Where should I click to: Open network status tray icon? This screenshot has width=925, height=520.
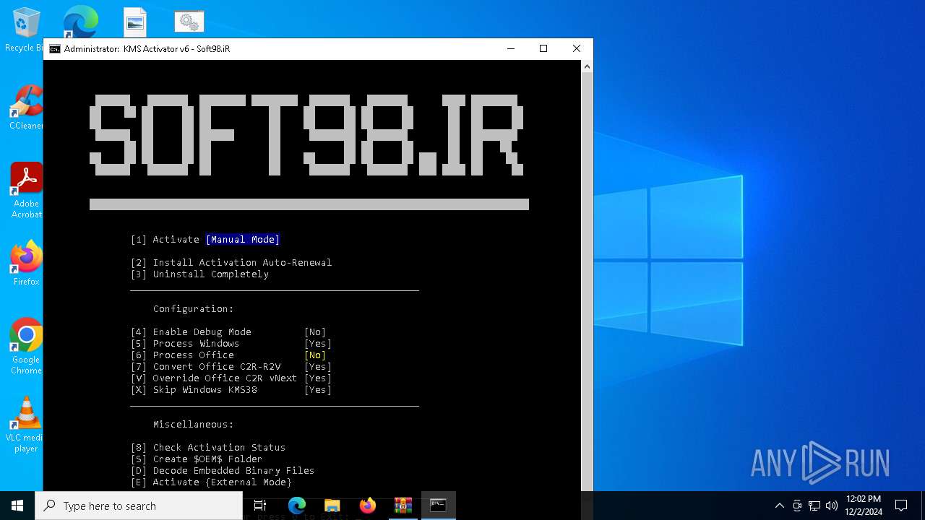[x=814, y=506]
